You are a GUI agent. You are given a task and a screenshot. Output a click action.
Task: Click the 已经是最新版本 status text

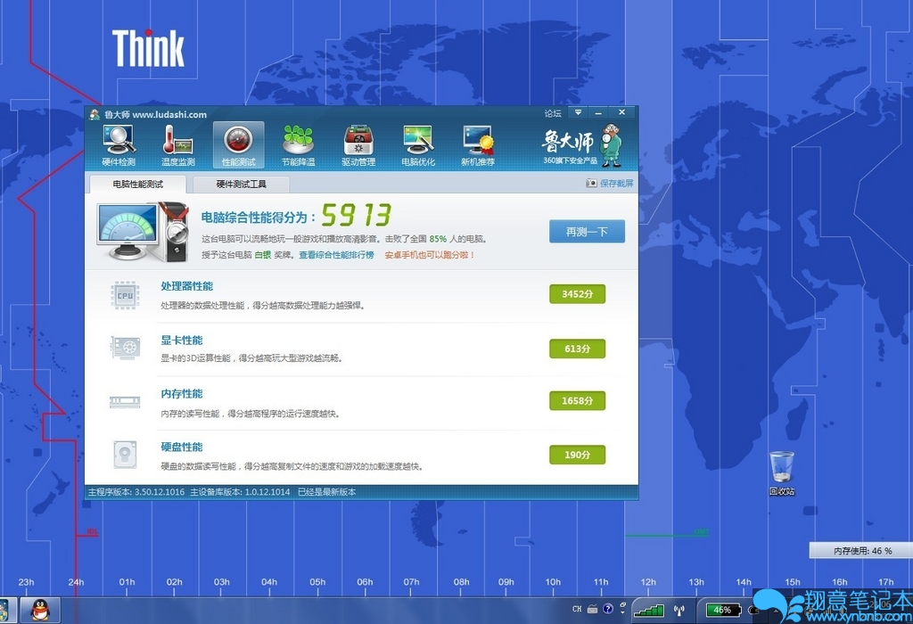[x=326, y=492]
